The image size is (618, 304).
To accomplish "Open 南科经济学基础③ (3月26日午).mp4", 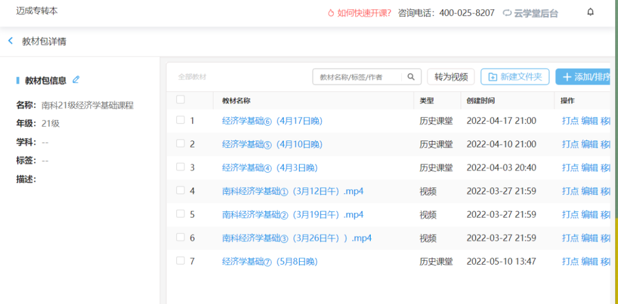I will click(x=297, y=238).
